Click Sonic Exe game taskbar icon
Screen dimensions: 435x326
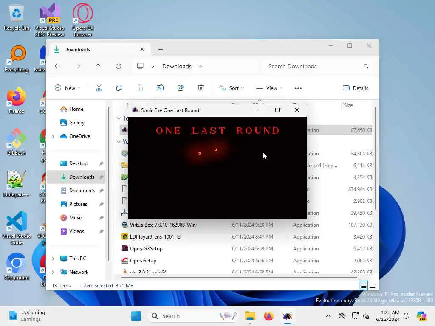click(288, 316)
